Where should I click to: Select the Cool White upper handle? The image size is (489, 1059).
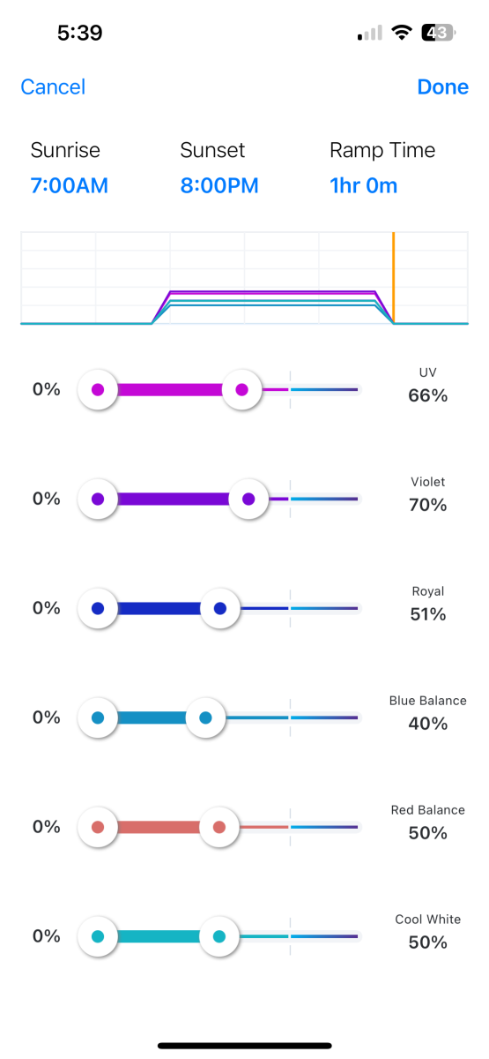click(219, 936)
